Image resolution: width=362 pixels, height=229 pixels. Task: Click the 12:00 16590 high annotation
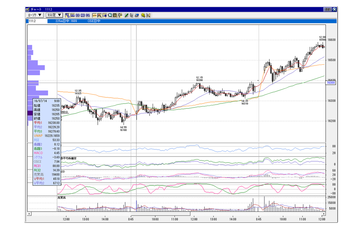pos(322,38)
